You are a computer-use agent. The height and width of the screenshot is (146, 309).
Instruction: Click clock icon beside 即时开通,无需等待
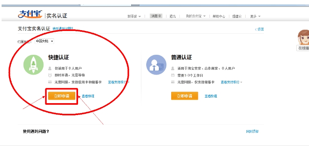click(50, 75)
